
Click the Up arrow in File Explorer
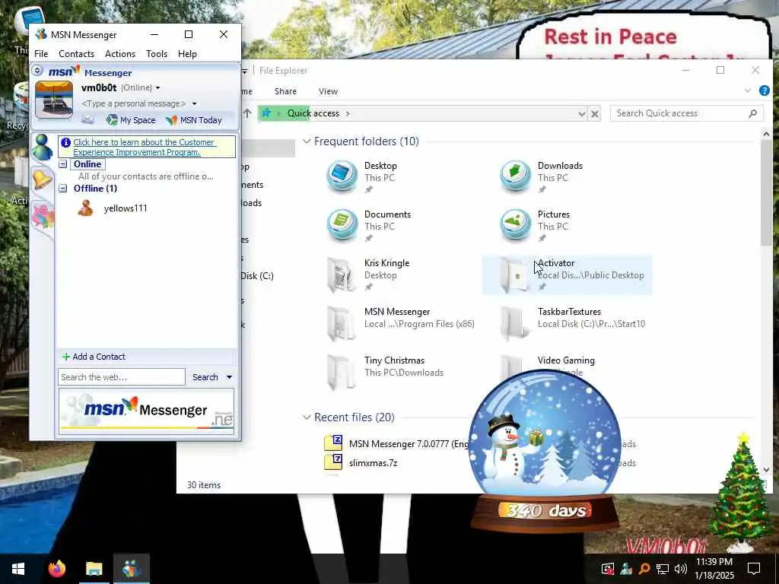pyautogui.click(x=247, y=113)
